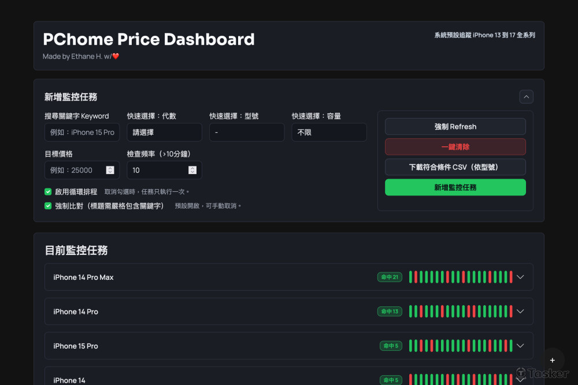Viewport: 578px width, 385px height.
Task: Expand the iPhone 15 Pro task chevron
Action: point(520,346)
